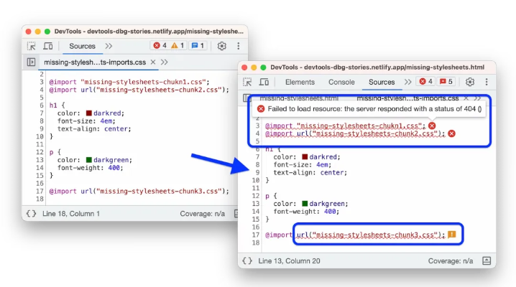Click orange warning icon on line 17
Image resolution: width=516 pixels, height=287 pixels.
tap(452, 235)
